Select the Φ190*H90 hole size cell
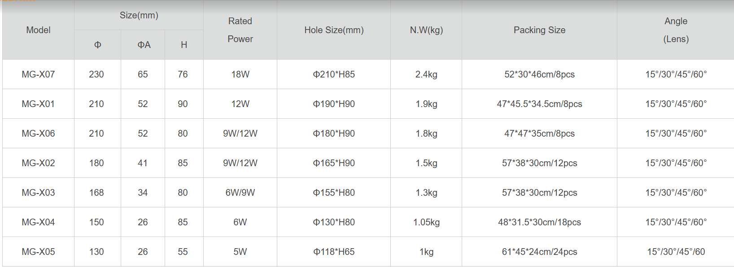 coord(334,104)
